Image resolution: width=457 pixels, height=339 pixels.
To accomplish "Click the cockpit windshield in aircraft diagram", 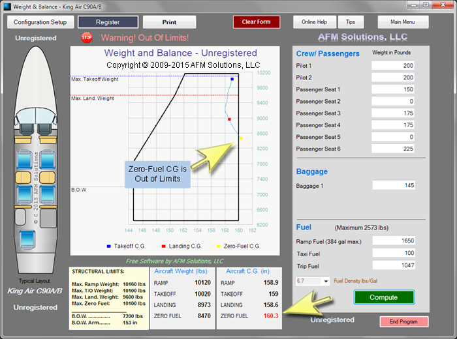I will pos(35,116).
